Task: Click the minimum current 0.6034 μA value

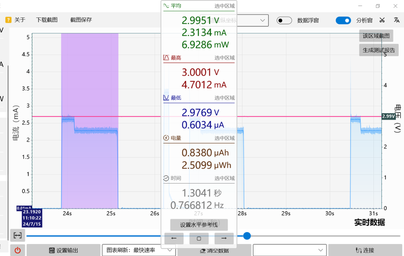Action: [203, 125]
